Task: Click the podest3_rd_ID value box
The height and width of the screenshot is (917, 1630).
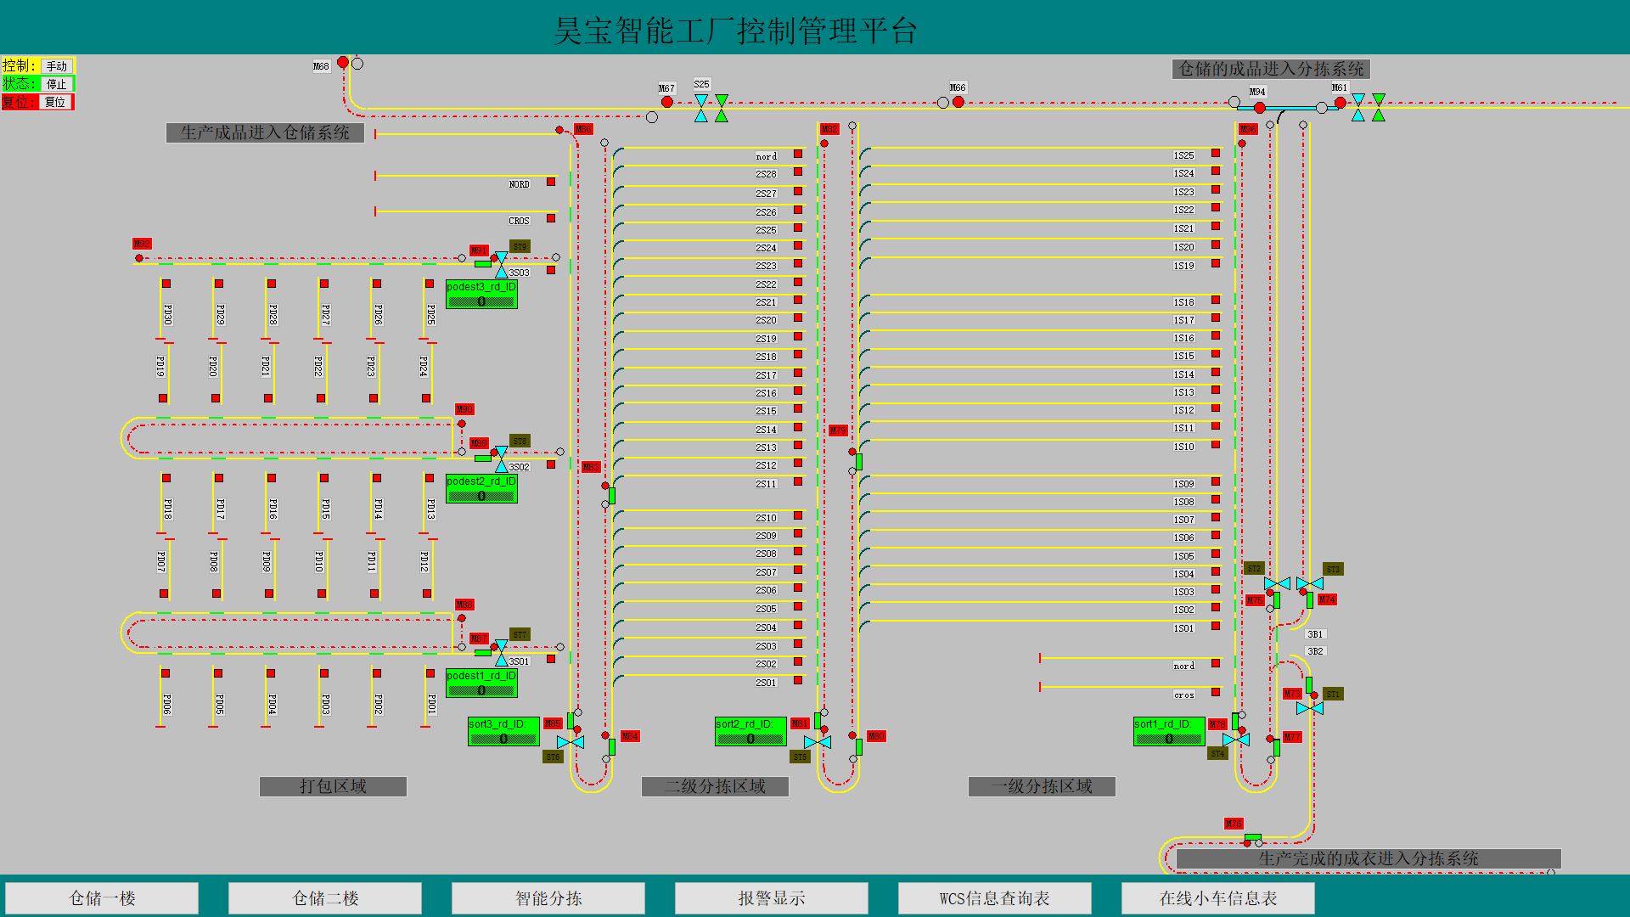Action: click(x=481, y=301)
